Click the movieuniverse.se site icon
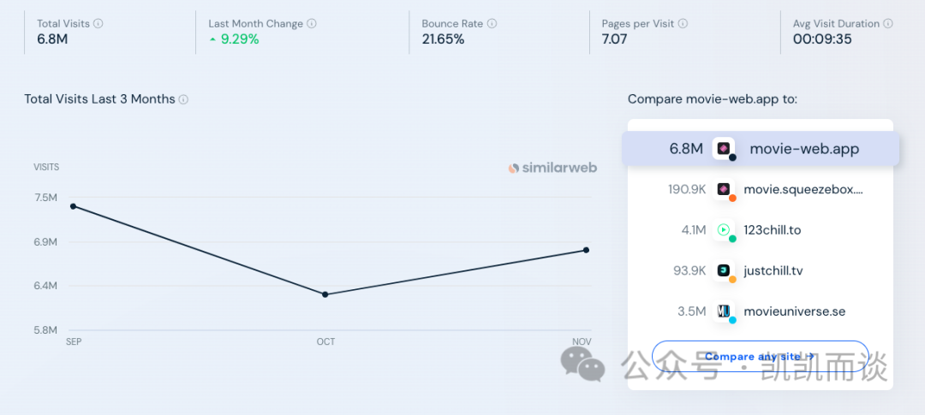The width and height of the screenshot is (925, 415). 725,311
